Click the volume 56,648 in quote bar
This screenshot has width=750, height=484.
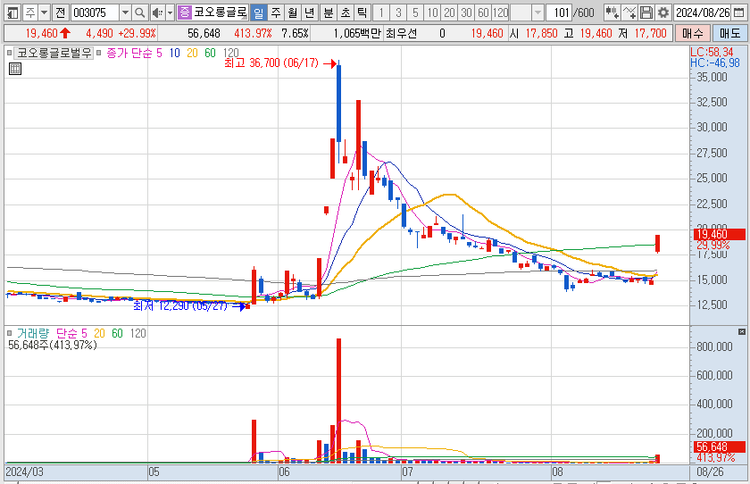click(x=204, y=33)
